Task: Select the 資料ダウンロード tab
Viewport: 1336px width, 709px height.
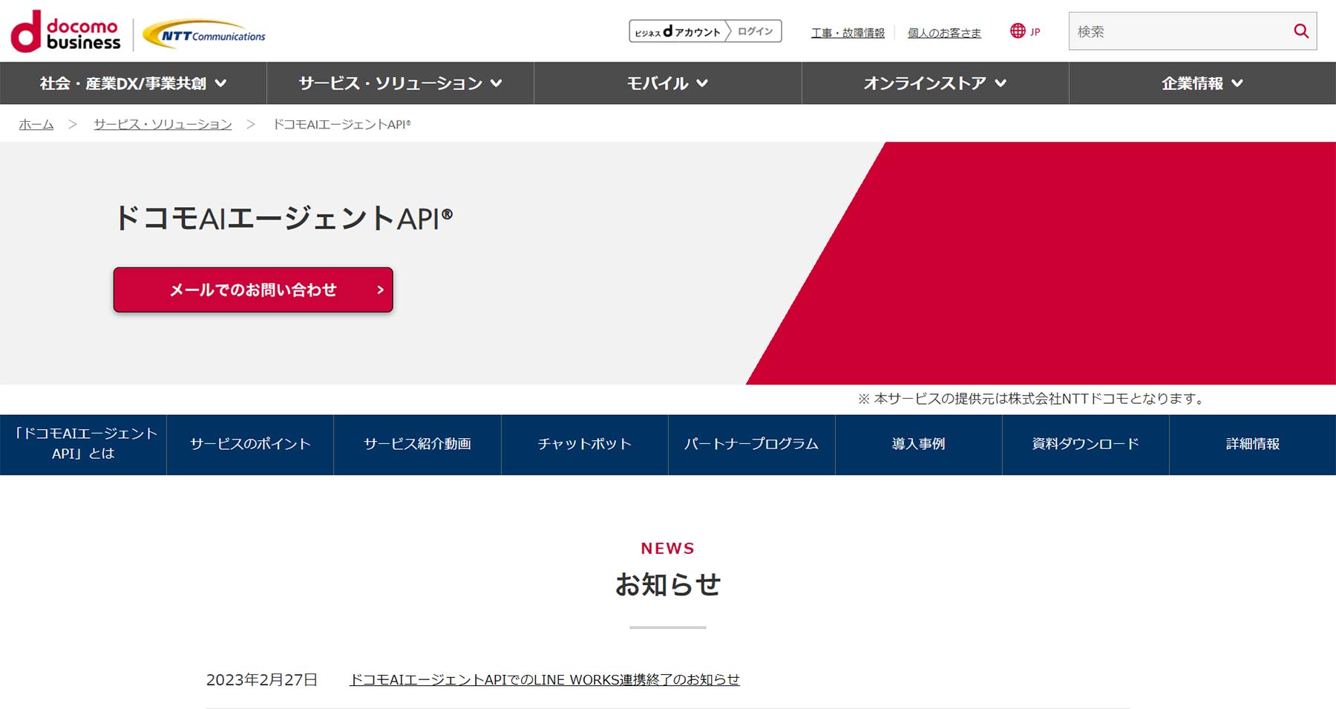Action: 1086,444
